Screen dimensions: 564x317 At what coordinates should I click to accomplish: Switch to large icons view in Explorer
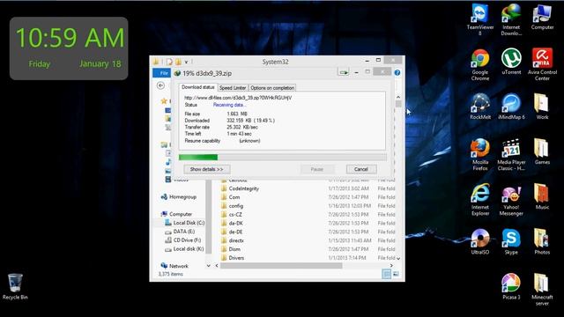coord(396,274)
